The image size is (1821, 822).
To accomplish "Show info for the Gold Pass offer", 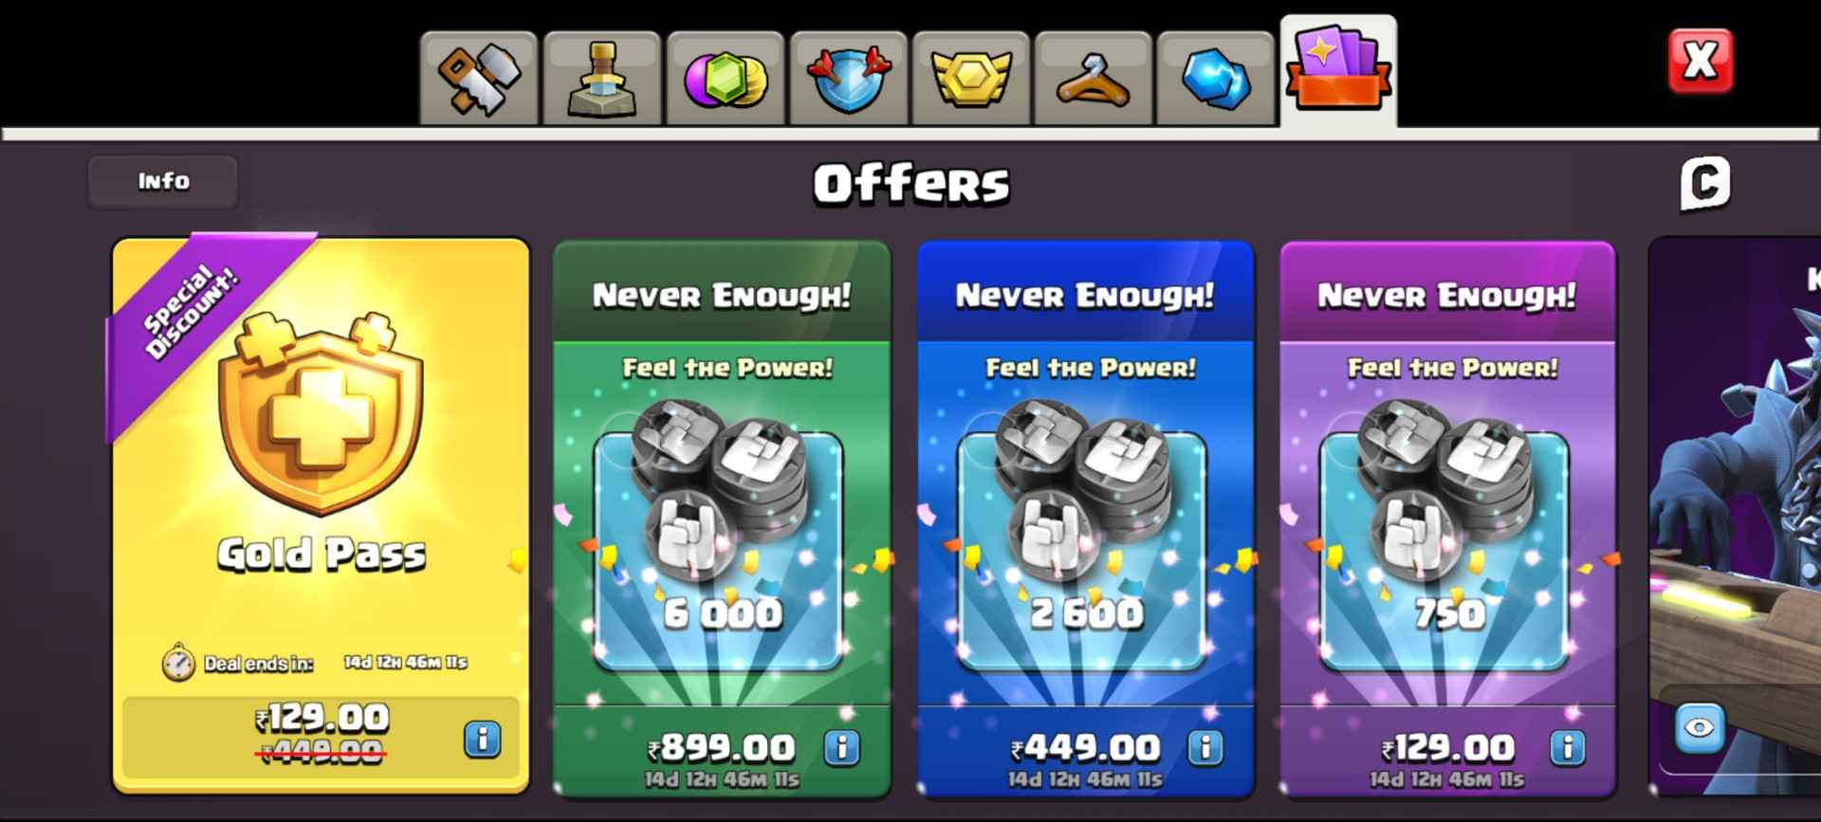I will pos(483,739).
